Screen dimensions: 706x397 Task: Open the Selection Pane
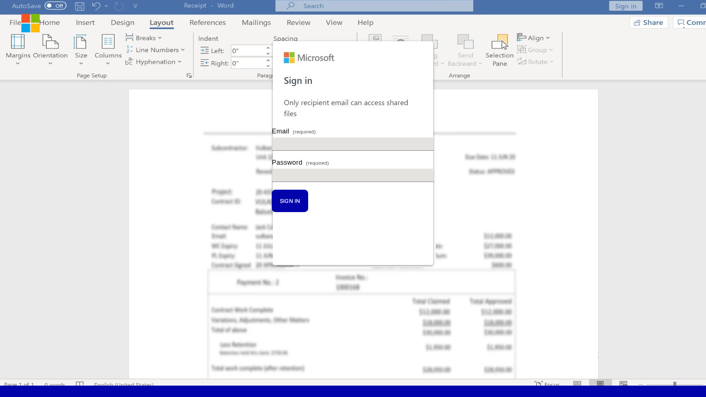point(499,50)
